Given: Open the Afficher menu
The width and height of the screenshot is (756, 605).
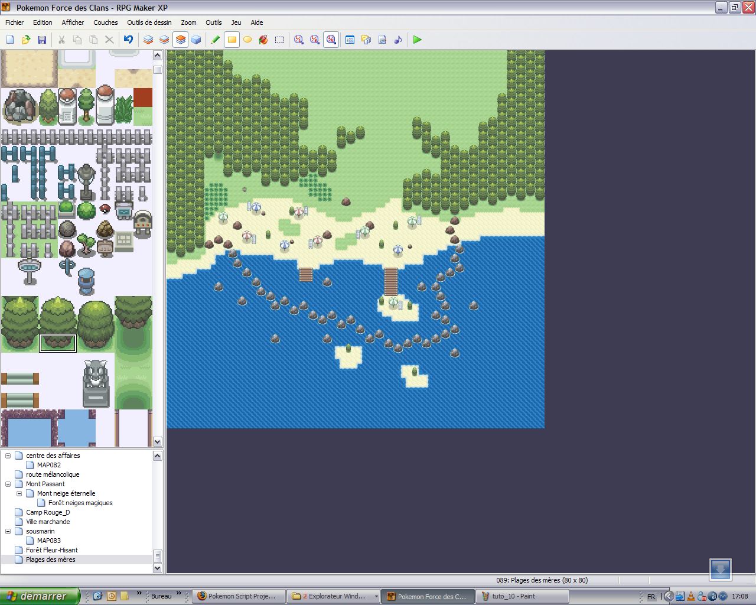Looking at the screenshot, I should (73, 22).
